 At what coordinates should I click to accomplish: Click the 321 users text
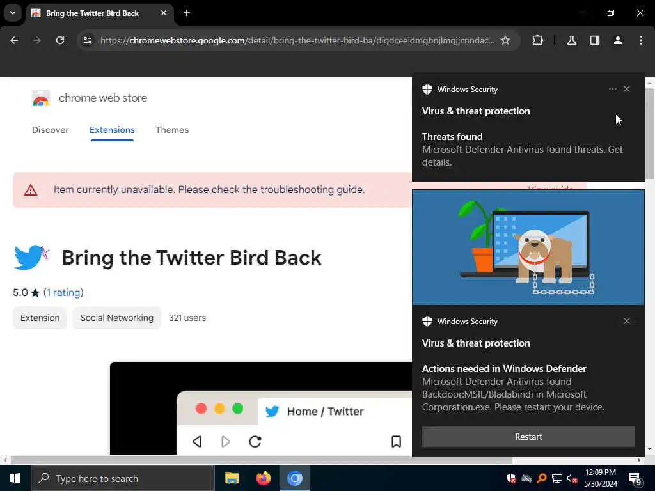pos(187,318)
